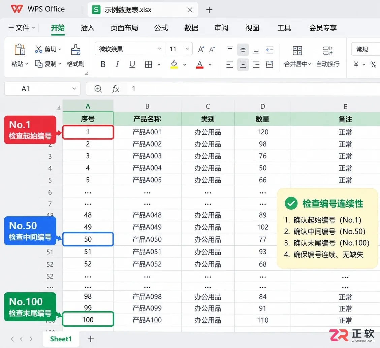The height and width of the screenshot is (348, 380).
Task: Switch to the 公式 tab
Action: click(x=161, y=28)
